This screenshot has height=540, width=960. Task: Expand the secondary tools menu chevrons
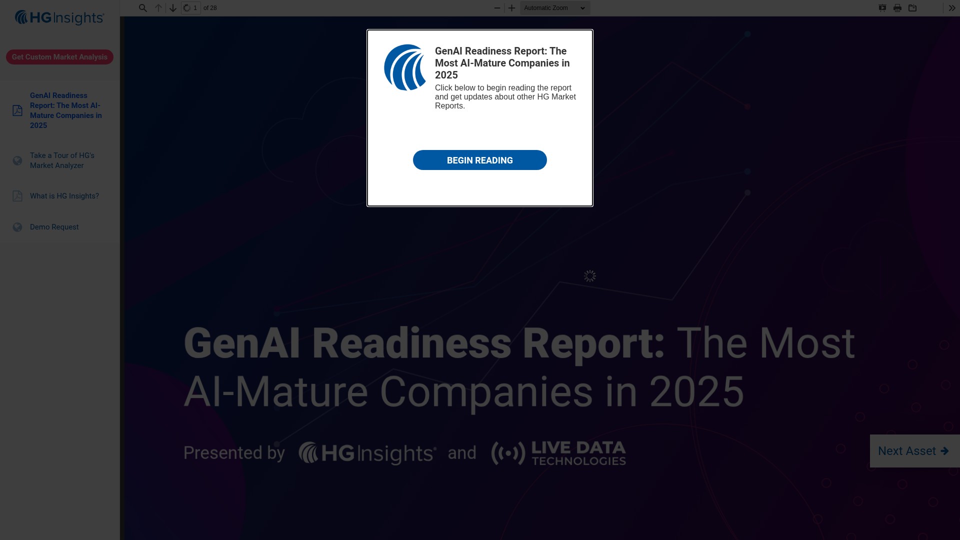[x=952, y=8]
